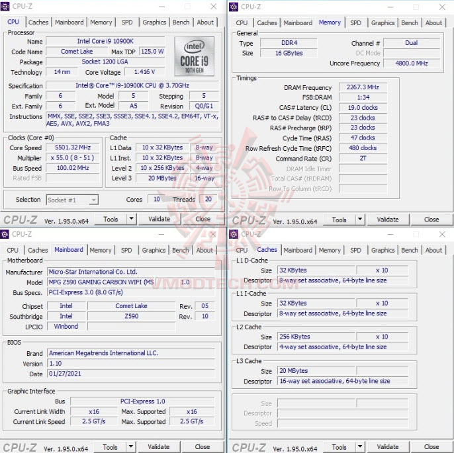Switch to Caches tab in top-left CPU window
454x453 pixels.
tap(38, 22)
